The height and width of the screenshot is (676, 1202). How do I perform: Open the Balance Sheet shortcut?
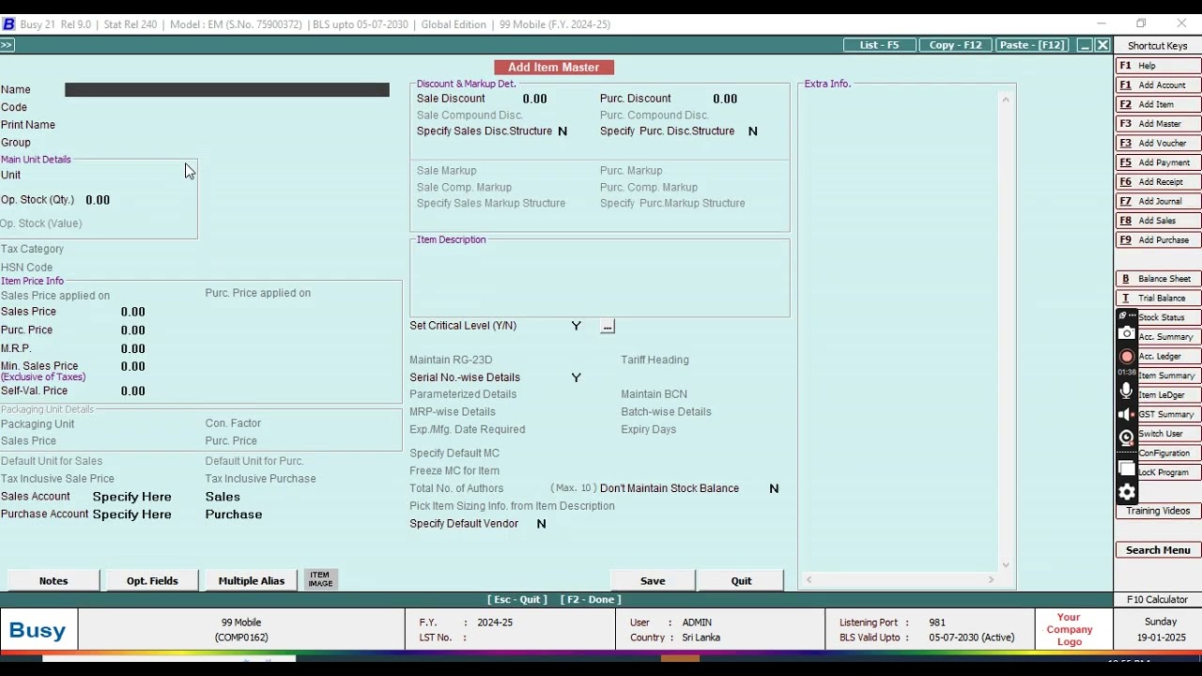tap(1159, 279)
